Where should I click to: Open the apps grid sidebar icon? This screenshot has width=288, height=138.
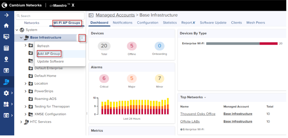click(6, 104)
